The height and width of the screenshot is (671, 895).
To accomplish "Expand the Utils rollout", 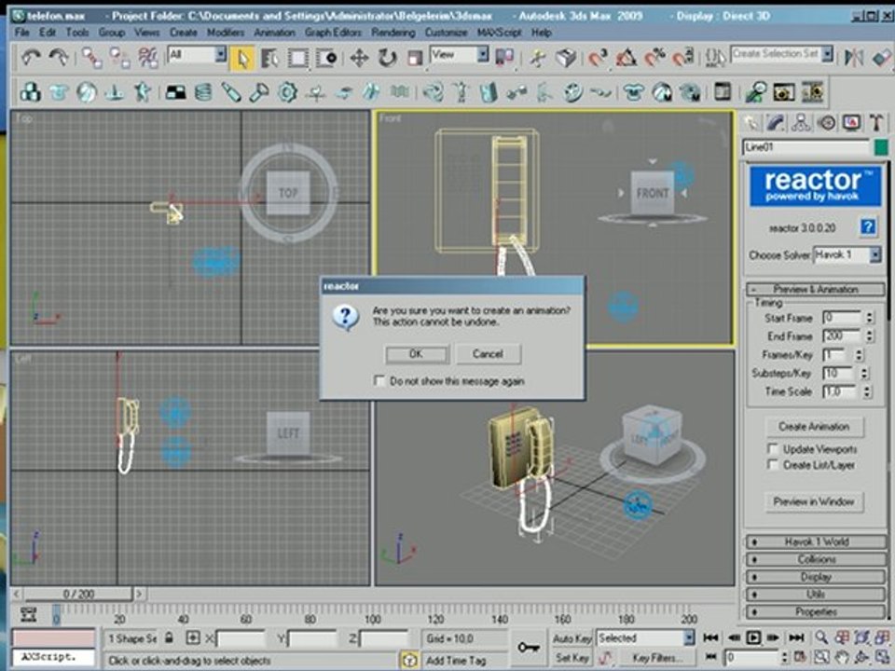I will [x=816, y=594].
